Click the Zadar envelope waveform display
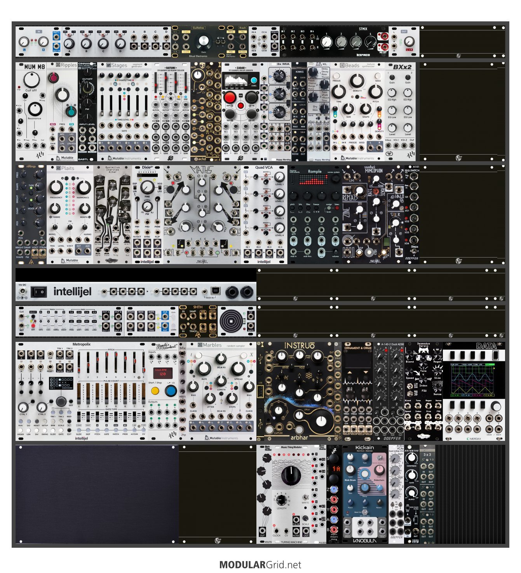The image size is (521, 573). click(236, 80)
